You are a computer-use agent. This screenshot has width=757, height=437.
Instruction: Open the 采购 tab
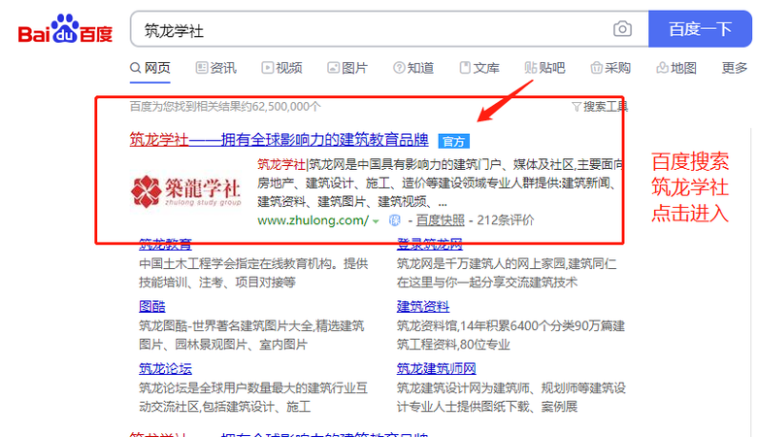coord(610,68)
